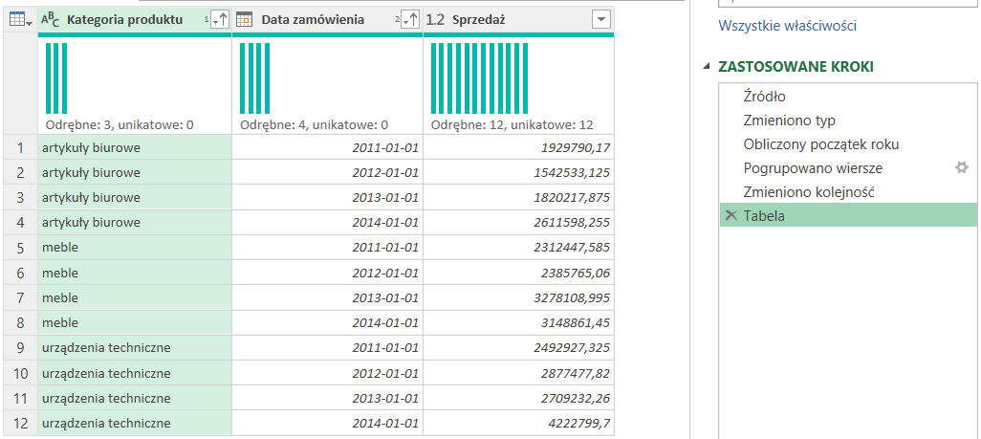The image size is (981, 439).
Task: Click the 1.2 decimal type icon for Sprzedaż
Action: tap(435, 20)
